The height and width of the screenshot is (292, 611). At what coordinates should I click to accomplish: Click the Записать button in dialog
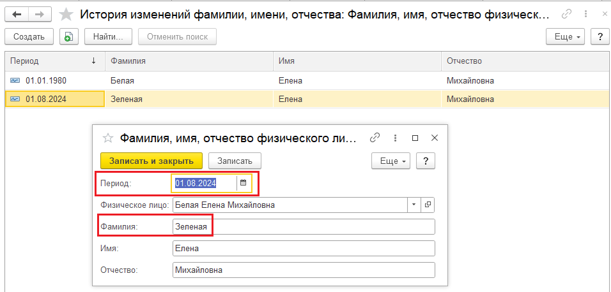click(x=235, y=161)
